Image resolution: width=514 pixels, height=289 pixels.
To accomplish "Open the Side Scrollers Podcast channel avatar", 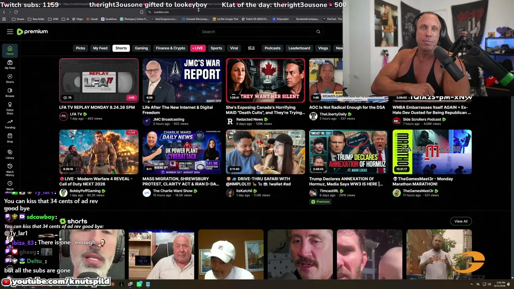I will [x=397, y=121].
